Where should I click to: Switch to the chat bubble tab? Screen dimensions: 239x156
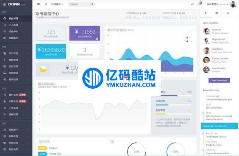[x=217, y=13]
